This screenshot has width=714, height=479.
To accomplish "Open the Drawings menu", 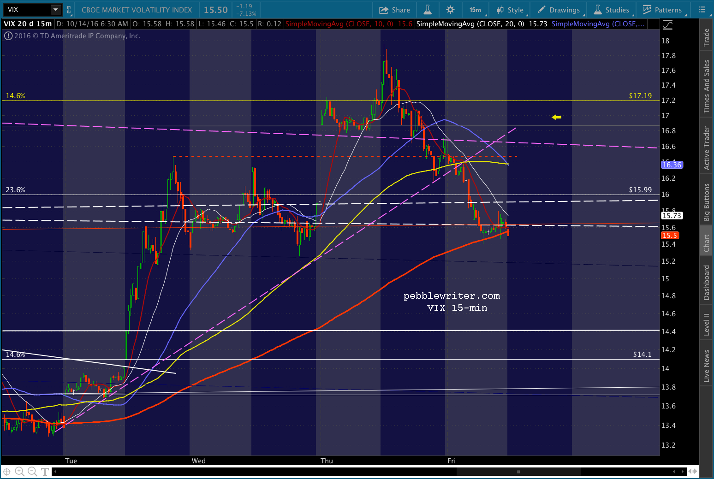I will (x=559, y=10).
